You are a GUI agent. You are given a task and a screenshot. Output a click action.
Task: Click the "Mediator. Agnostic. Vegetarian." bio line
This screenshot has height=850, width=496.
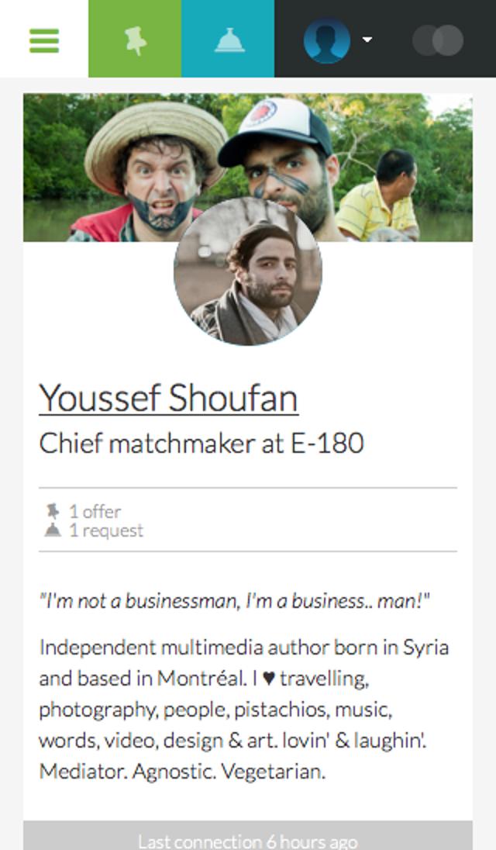point(182,772)
